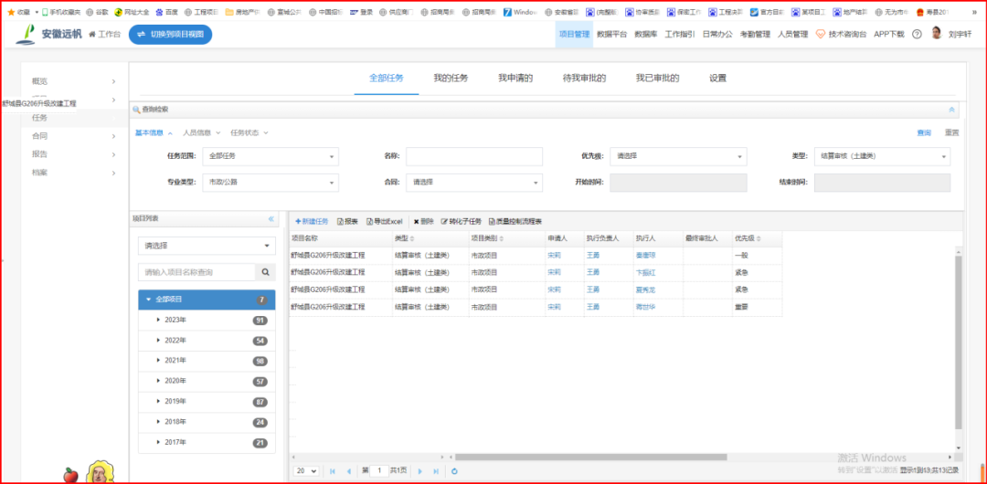Click the 切换到项目视图 button

pyautogui.click(x=170, y=35)
